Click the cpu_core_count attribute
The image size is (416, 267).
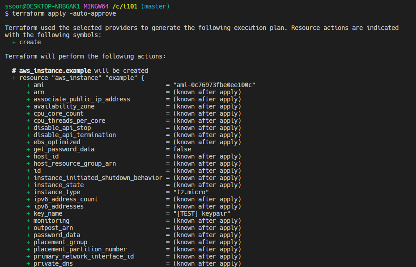point(58,114)
